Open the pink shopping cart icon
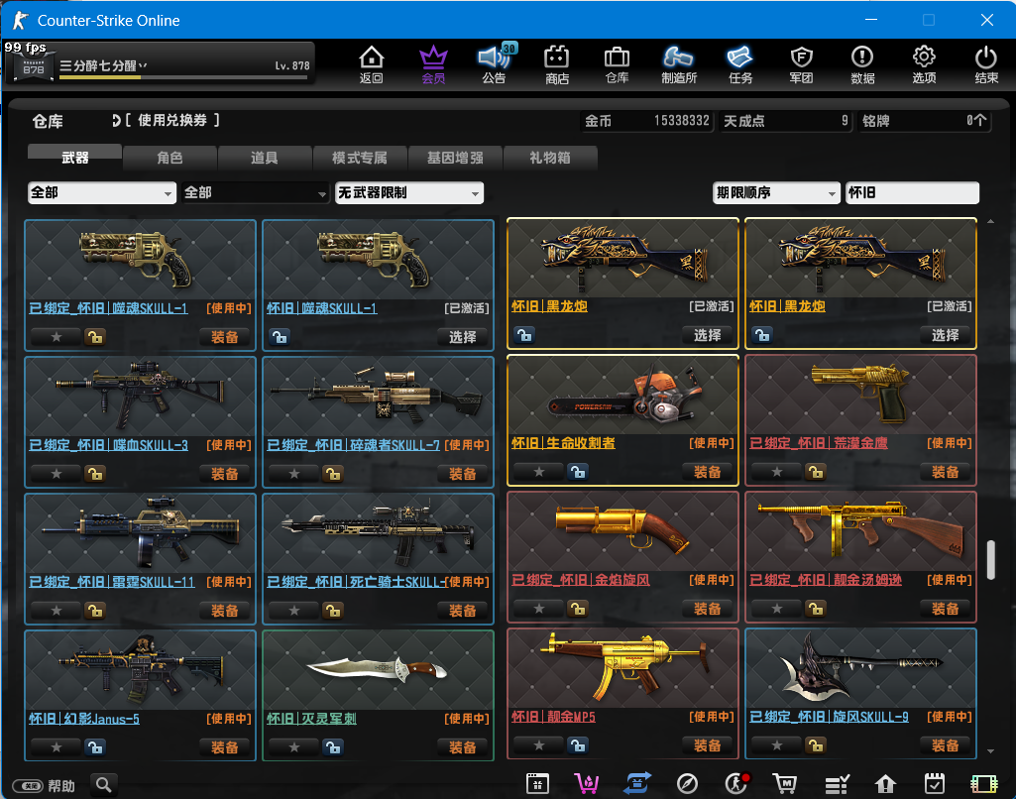 click(587, 784)
